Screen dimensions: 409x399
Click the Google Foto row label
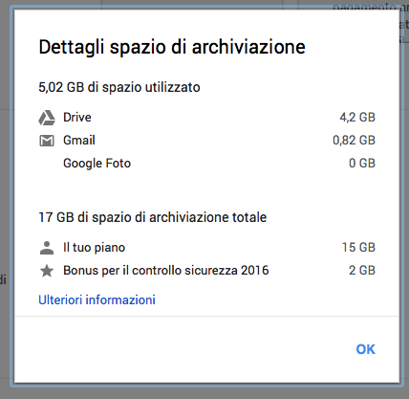pos(97,164)
